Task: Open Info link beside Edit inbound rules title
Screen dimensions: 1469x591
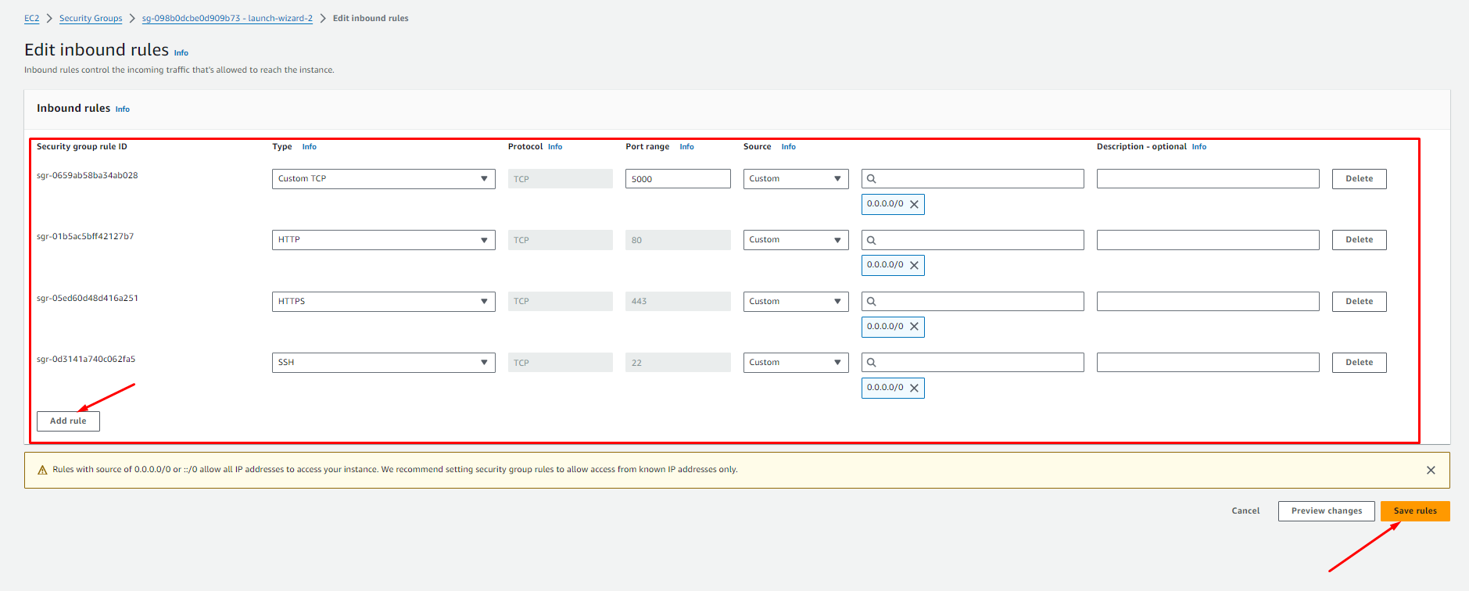Action: 181,53
